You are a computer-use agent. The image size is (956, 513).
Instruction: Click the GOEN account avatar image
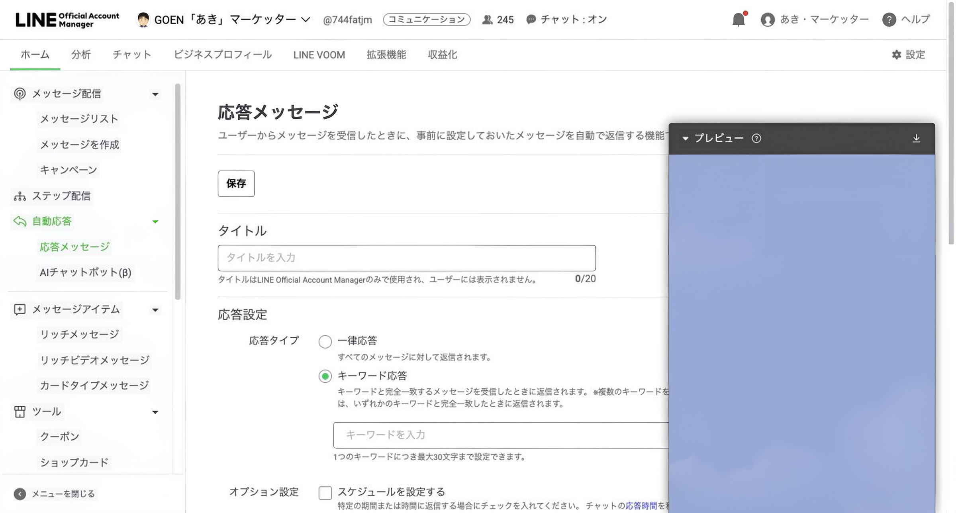click(x=143, y=20)
